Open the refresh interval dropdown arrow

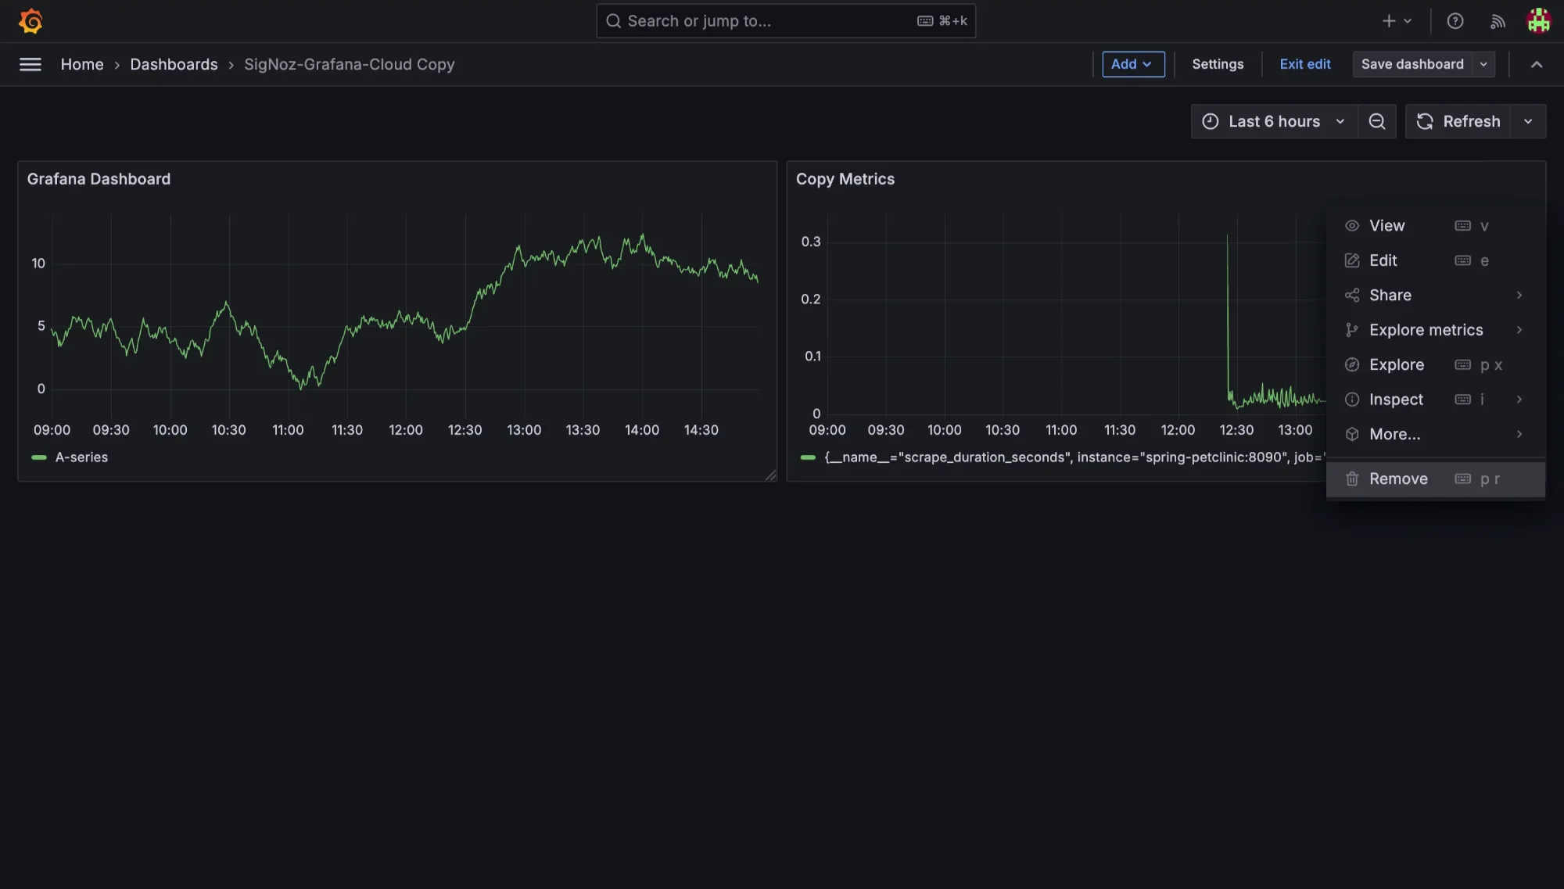click(x=1528, y=121)
